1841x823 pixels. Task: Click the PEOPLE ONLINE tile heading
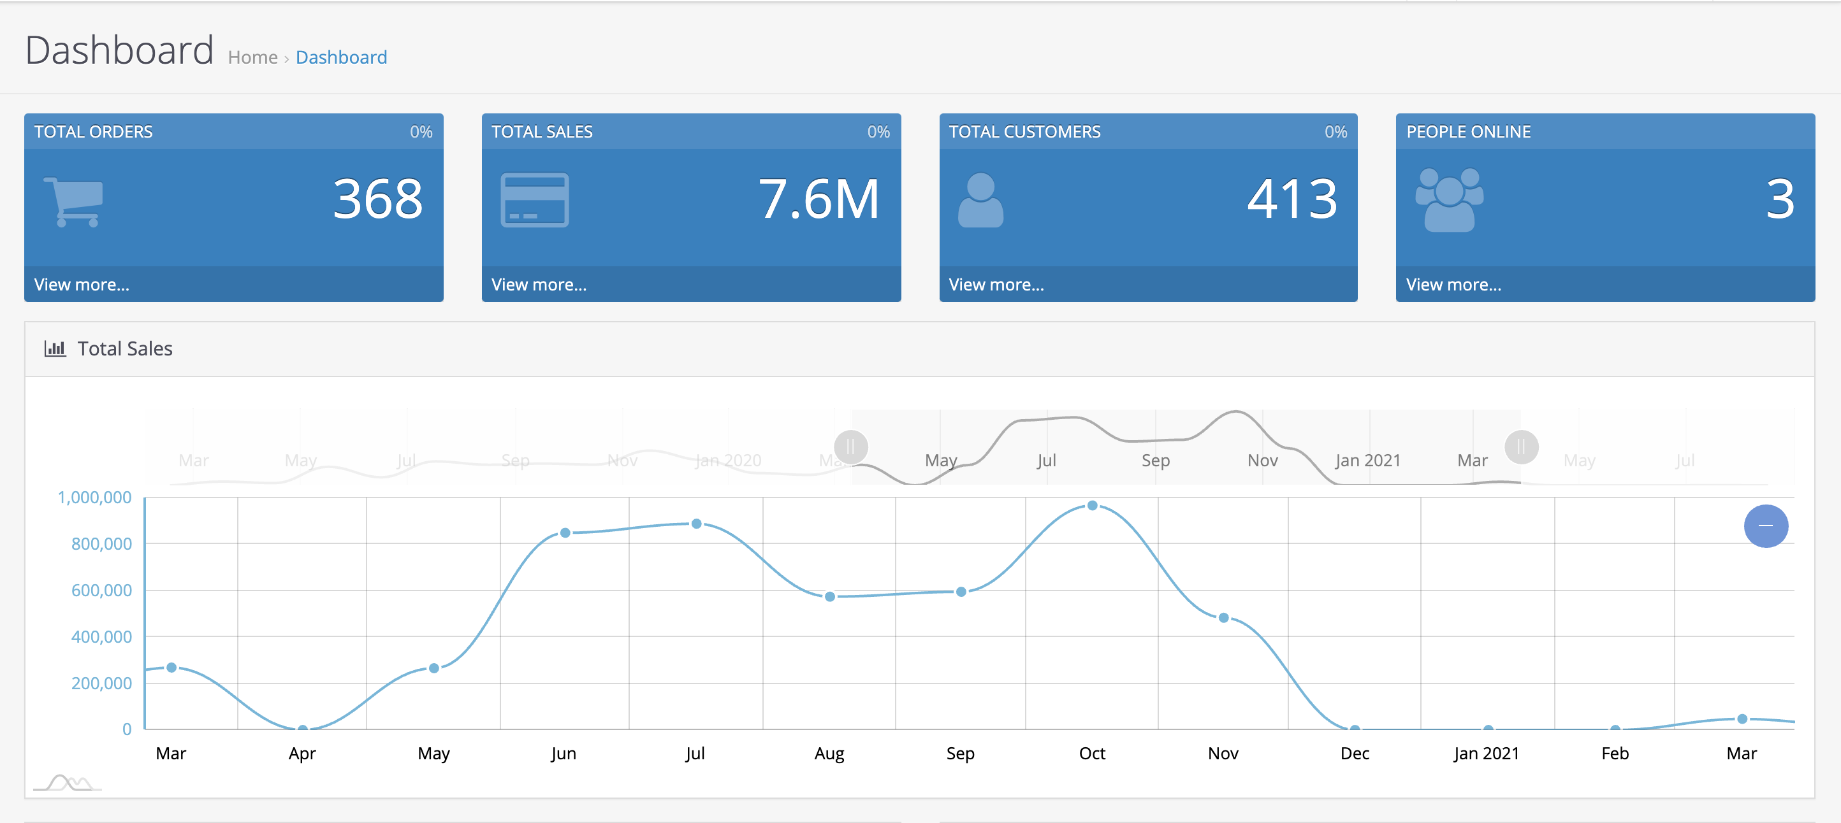coord(1469,131)
